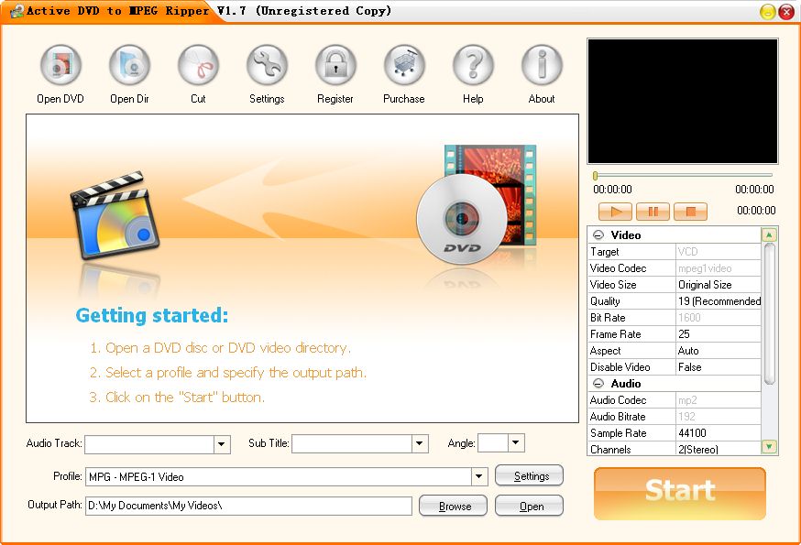Click the Output Path text field
The image size is (801, 545).
click(248, 506)
